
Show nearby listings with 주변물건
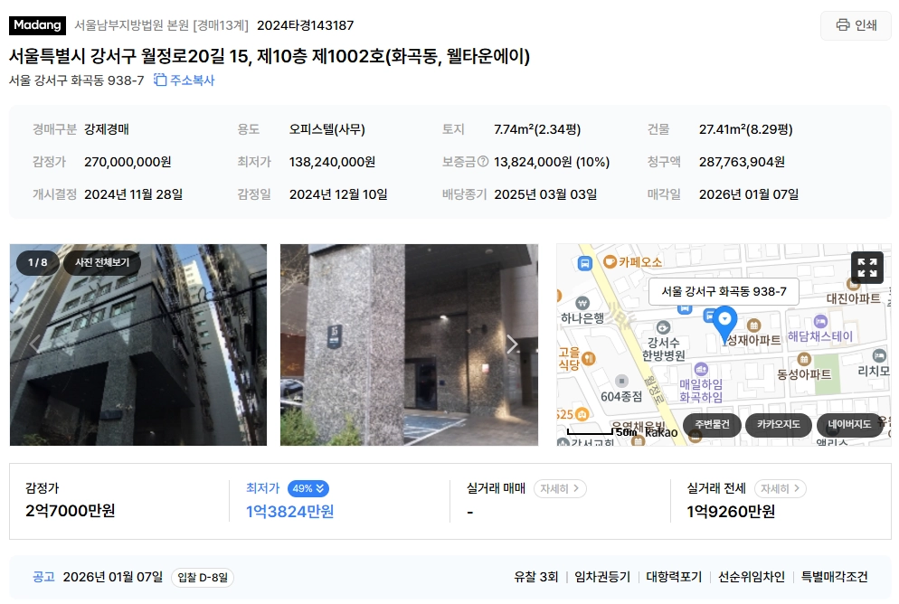pos(712,425)
